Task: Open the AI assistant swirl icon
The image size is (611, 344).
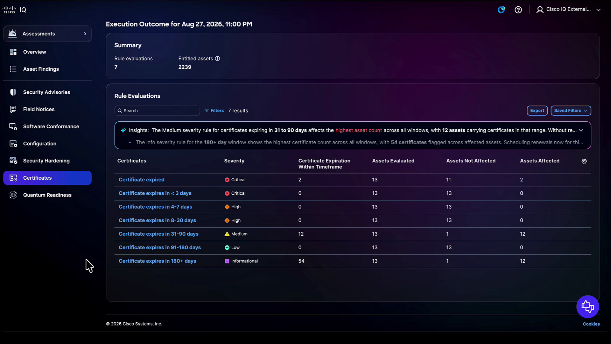Action: coord(502,10)
